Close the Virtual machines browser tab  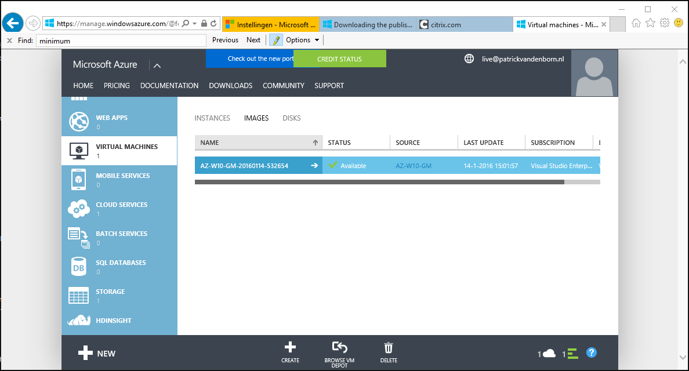[x=604, y=24]
